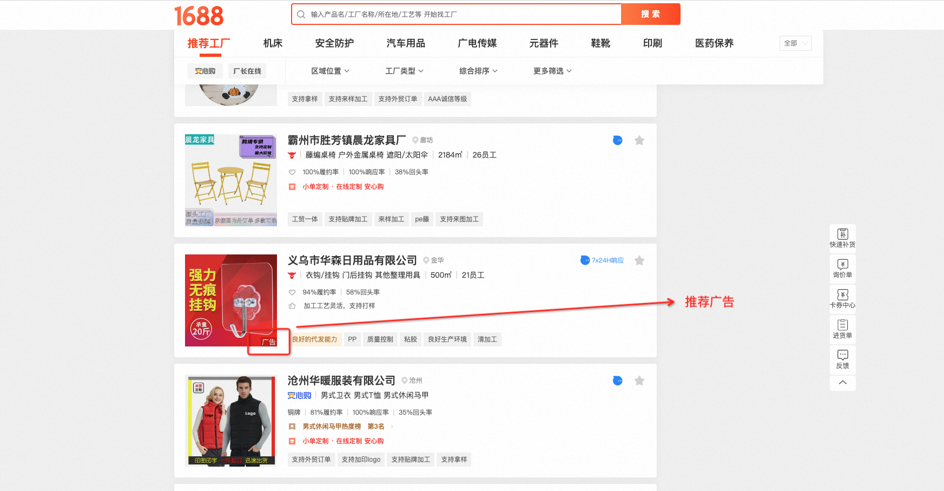Image resolution: width=944 pixels, height=491 pixels.
Task: Click 金华 location pin icon
Action: tap(426, 260)
